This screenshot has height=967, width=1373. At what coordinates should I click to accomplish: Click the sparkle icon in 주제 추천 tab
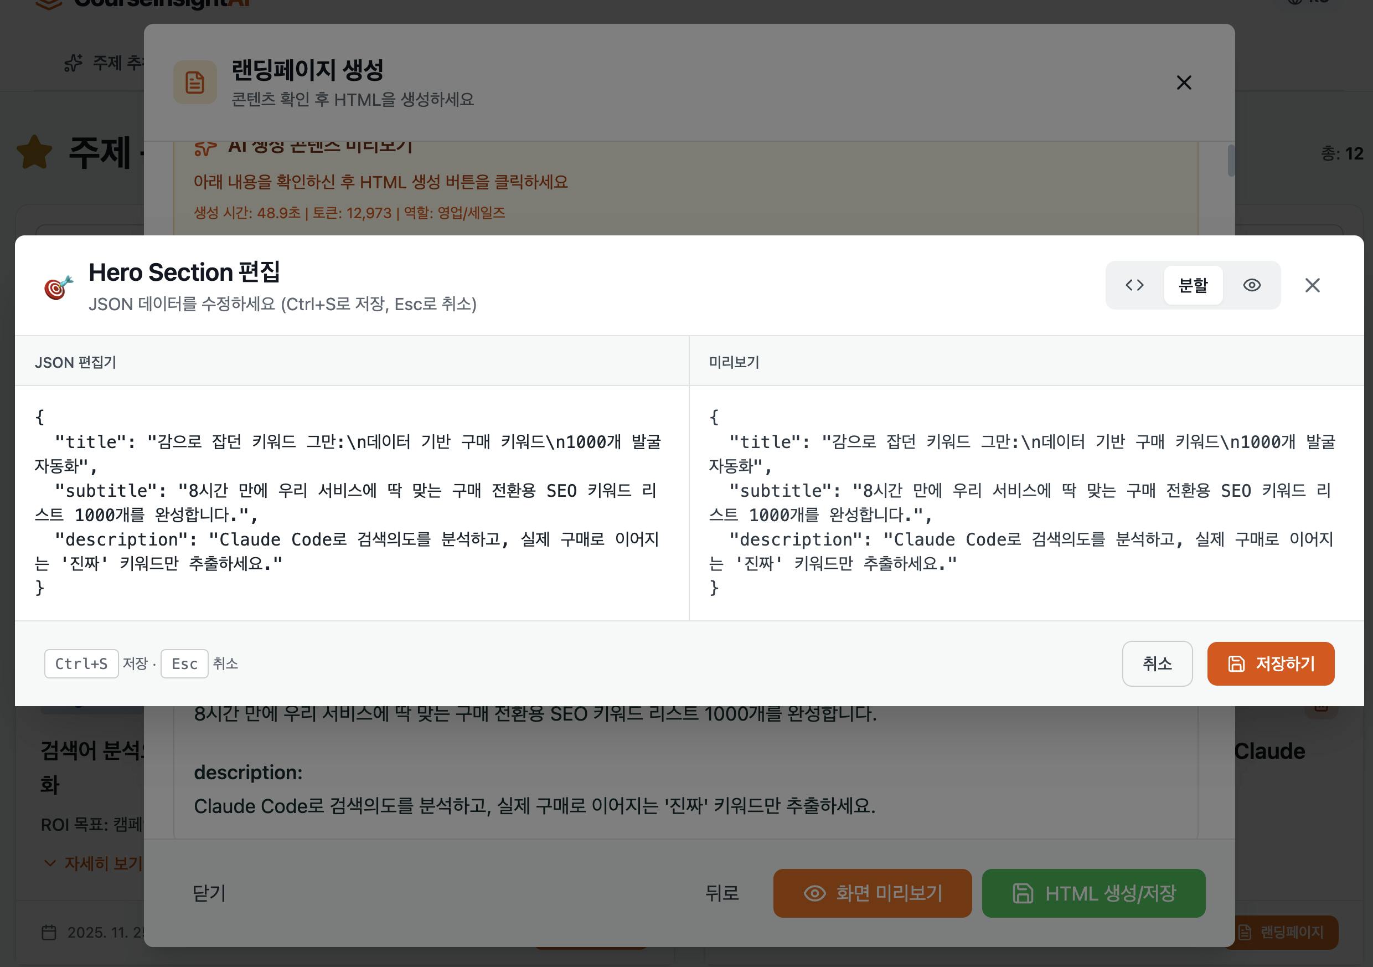pyautogui.click(x=73, y=63)
